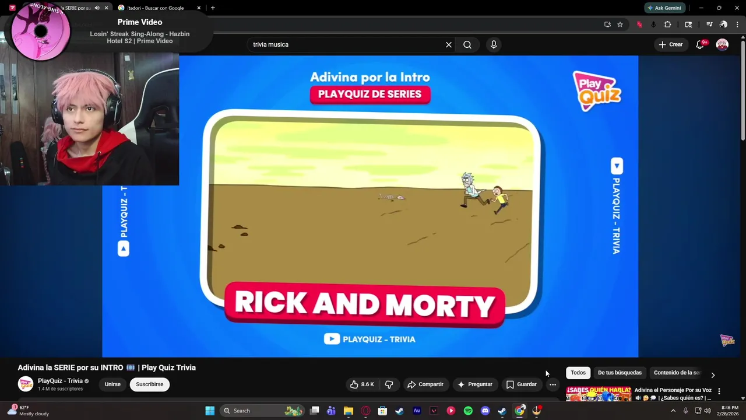The width and height of the screenshot is (746, 420).
Task: Subscribe with the Suscribirse button
Action: (x=150, y=384)
